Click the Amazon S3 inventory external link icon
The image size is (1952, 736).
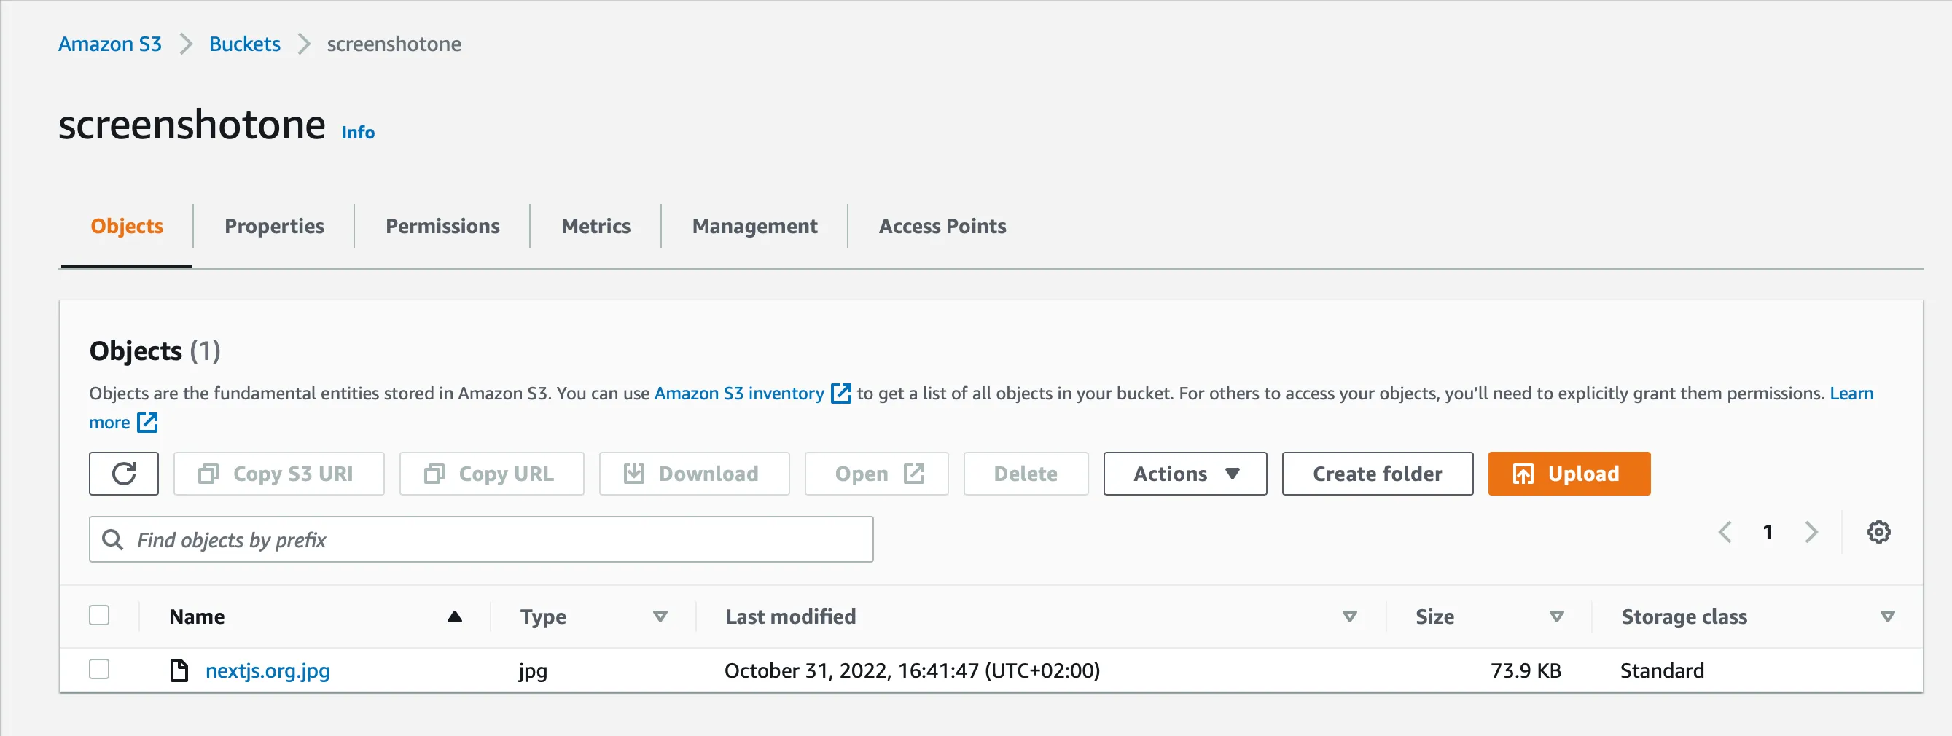pos(840,394)
